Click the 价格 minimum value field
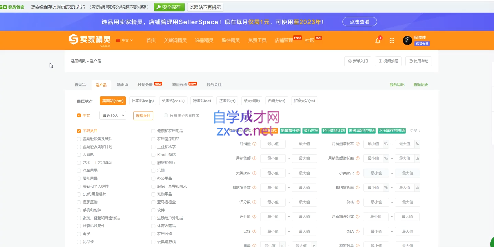 coord(376,202)
